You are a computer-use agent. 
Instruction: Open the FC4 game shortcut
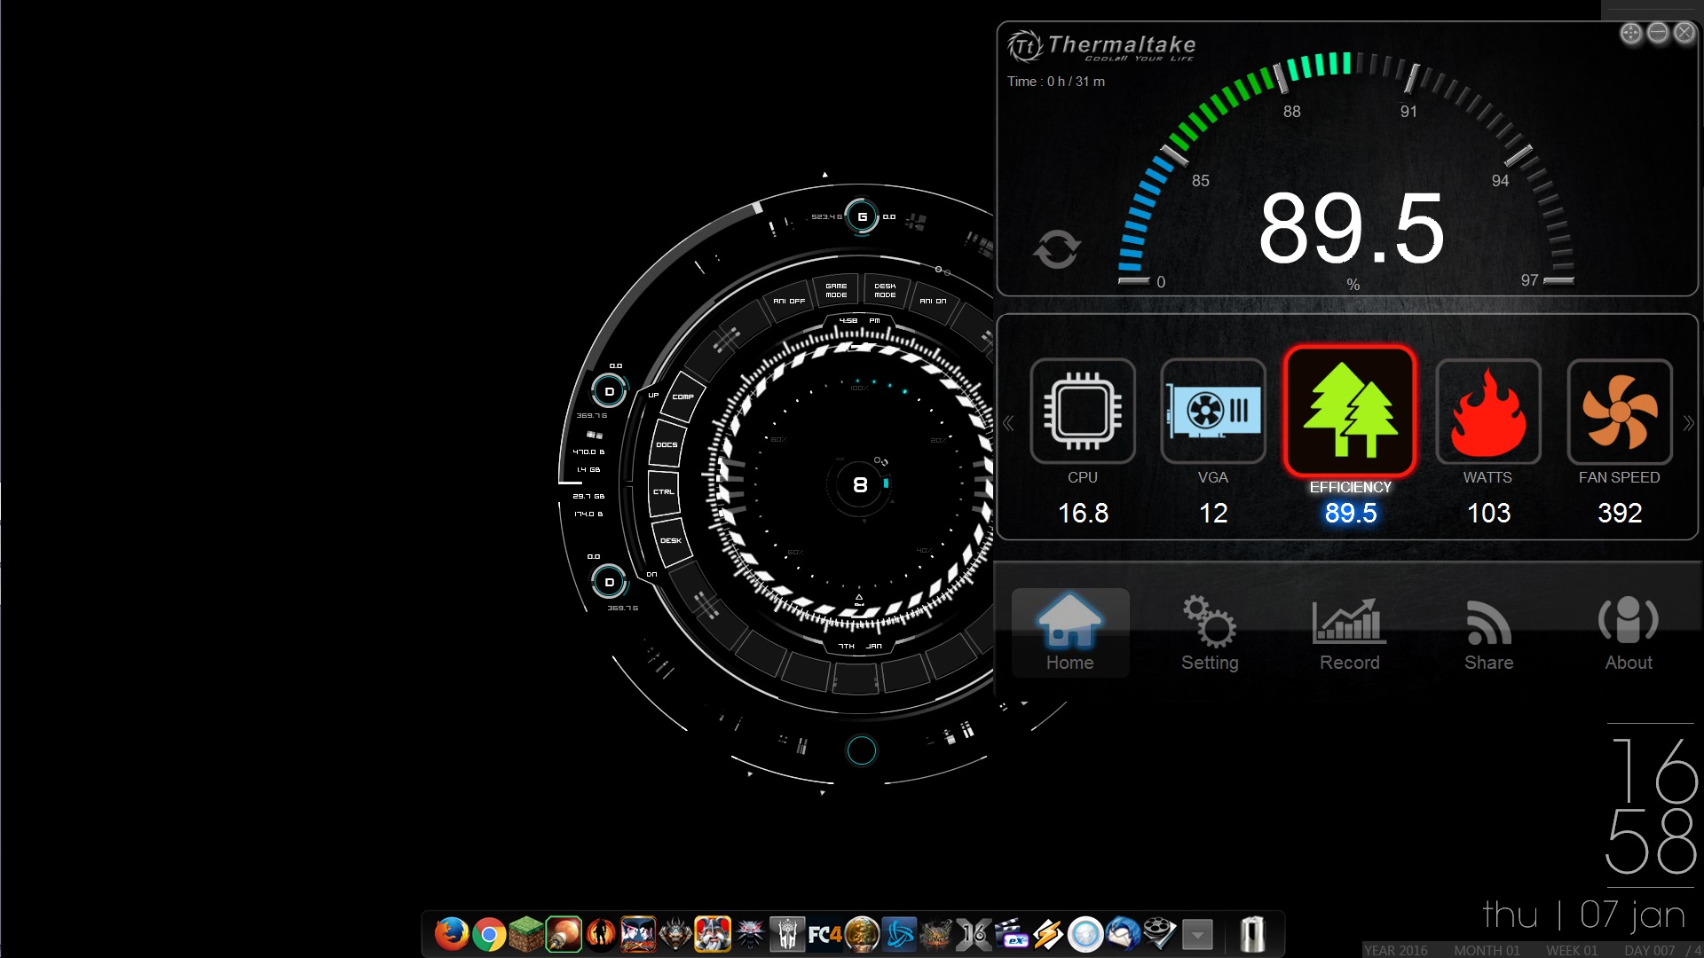click(x=824, y=934)
